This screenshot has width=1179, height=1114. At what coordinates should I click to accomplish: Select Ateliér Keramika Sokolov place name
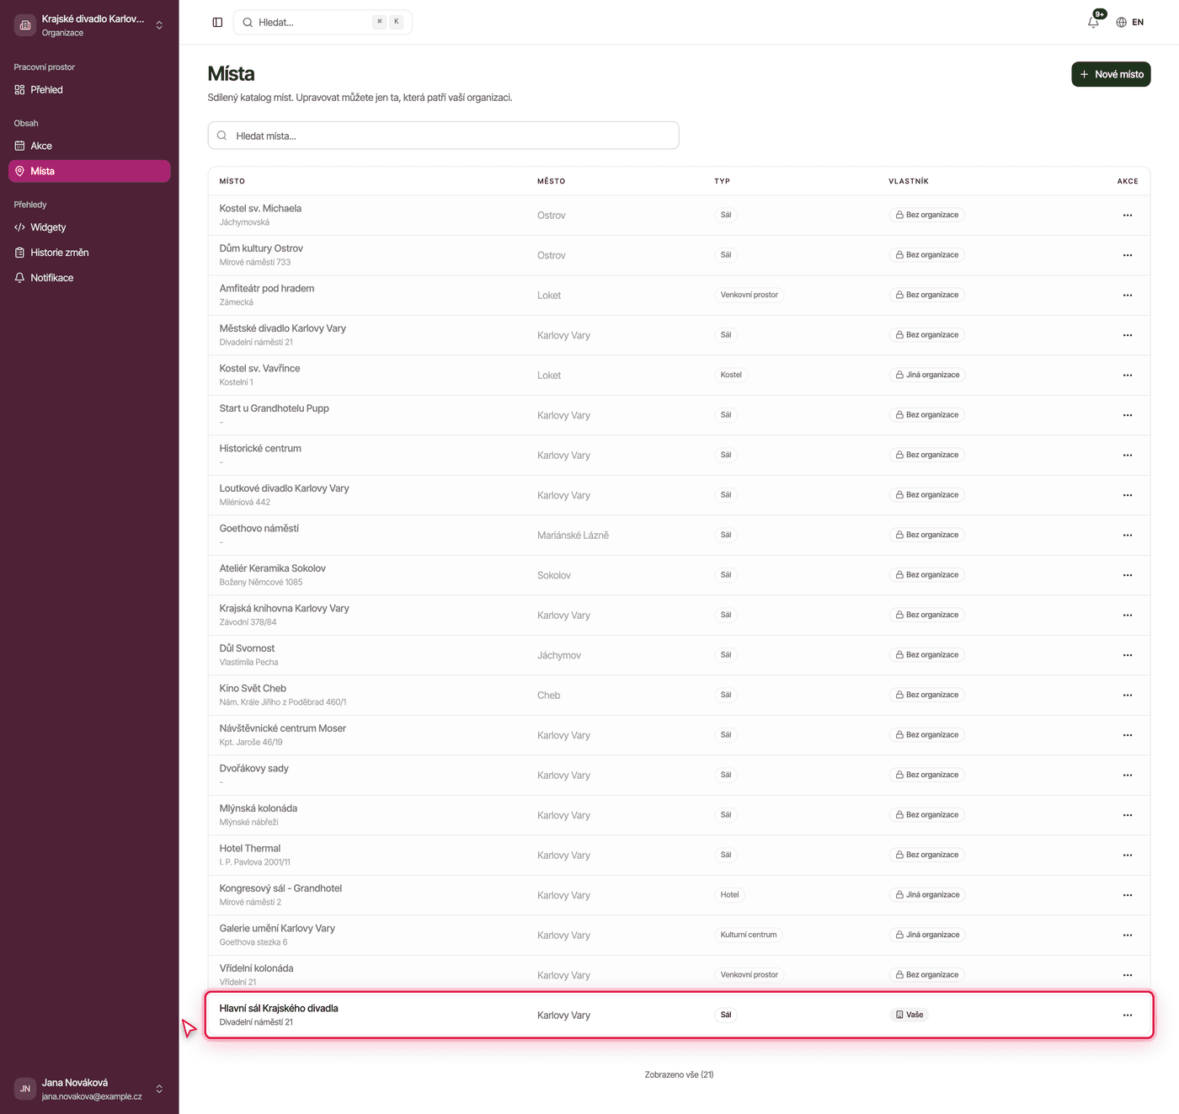(272, 568)
